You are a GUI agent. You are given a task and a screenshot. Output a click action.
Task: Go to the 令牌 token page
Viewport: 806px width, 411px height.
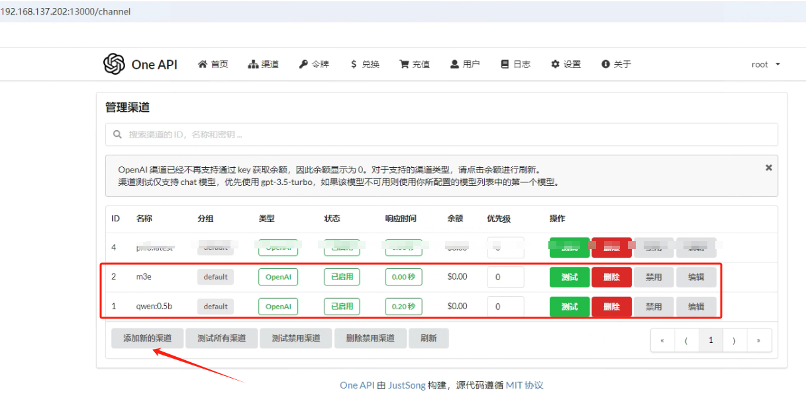314,64
